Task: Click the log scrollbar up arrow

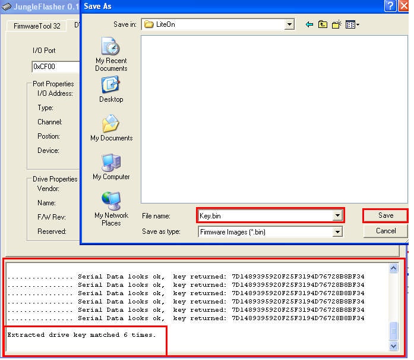Action: (x=393, y=268)
